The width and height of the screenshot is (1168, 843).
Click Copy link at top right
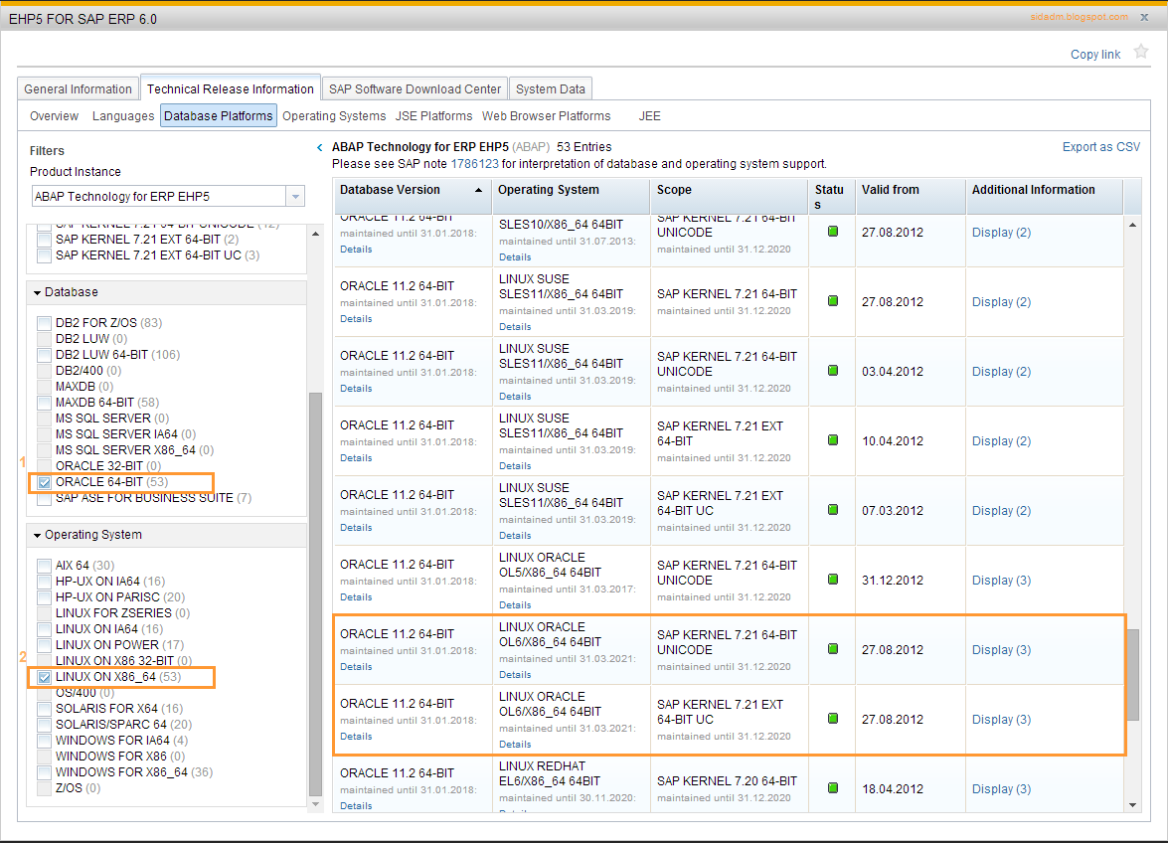1094,54
